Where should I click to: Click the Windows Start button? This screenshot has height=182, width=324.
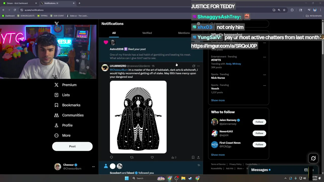click(127, 178)
